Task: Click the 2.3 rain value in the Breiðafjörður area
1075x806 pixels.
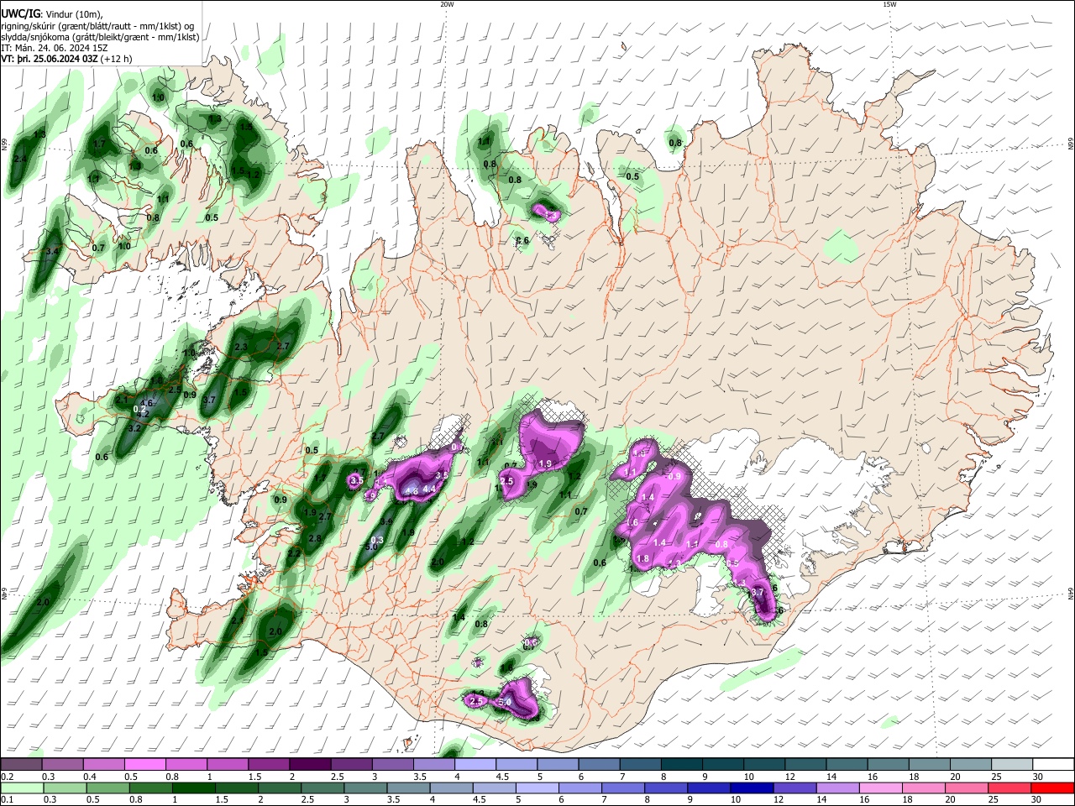Action: click(241, 347)
